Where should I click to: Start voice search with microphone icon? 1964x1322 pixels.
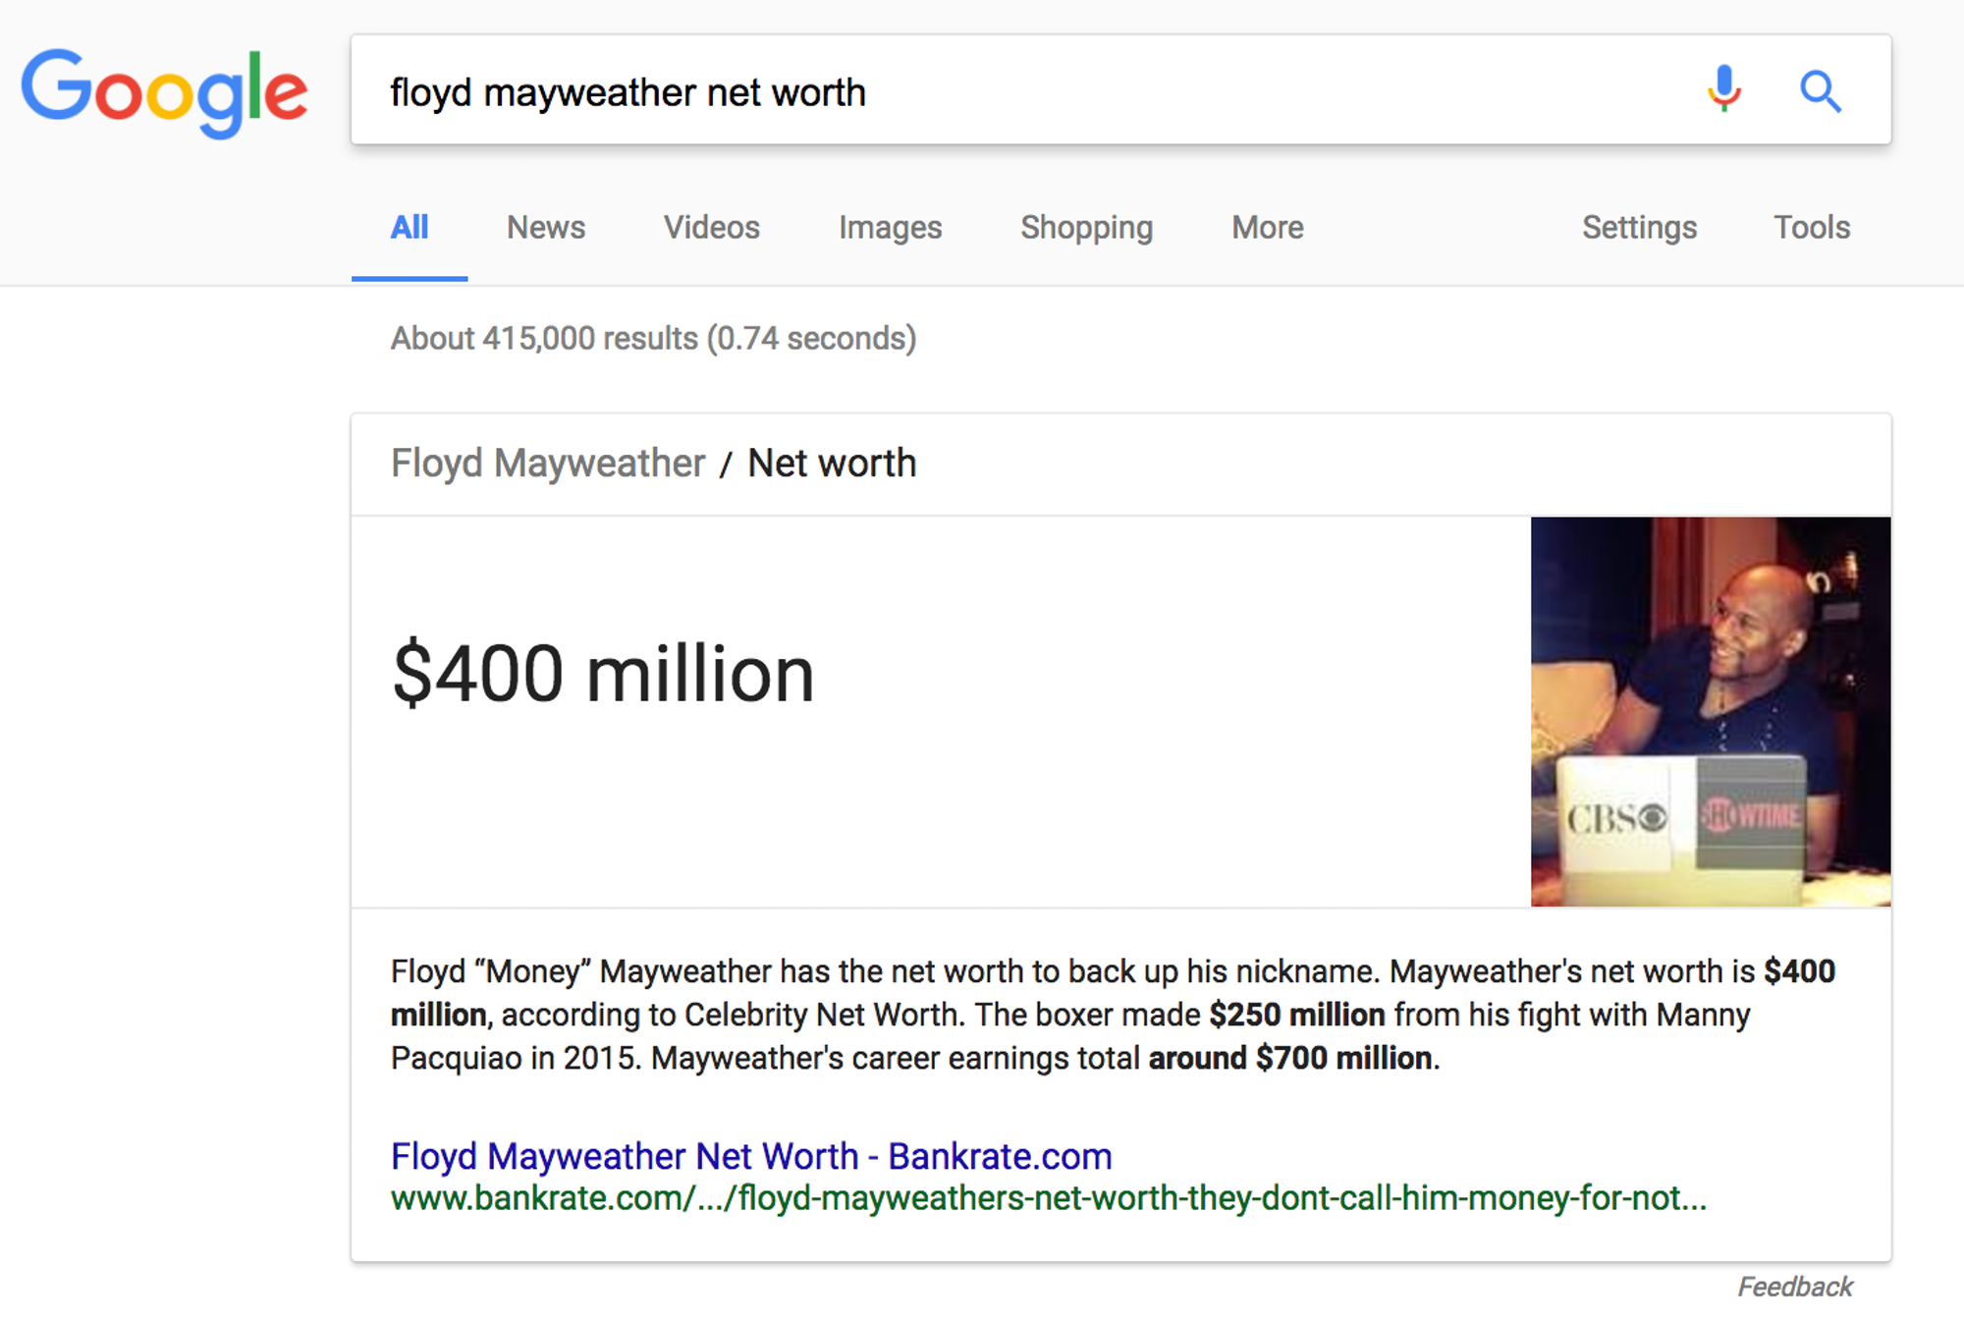[1723, 90]
